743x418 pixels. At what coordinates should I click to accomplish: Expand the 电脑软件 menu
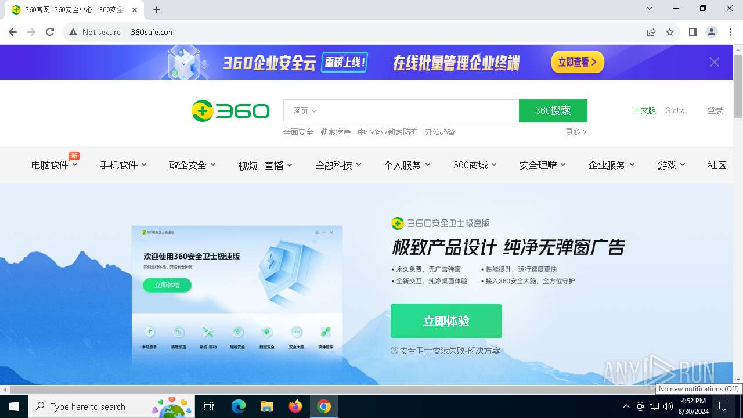[55, 165]
